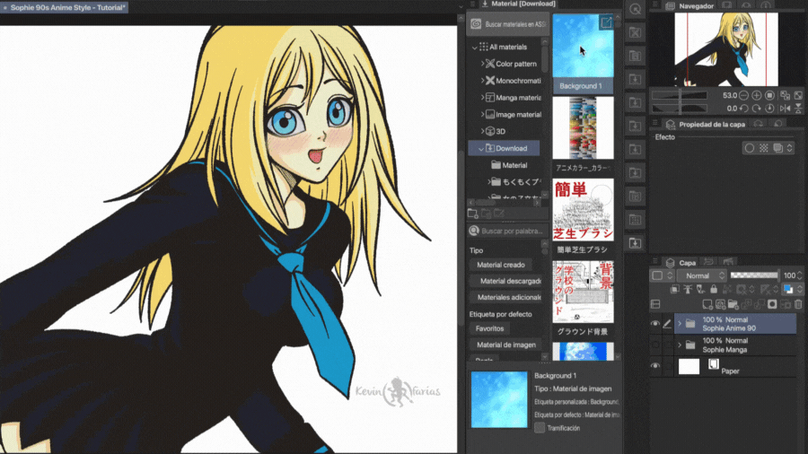Toggle Material de imagen tag filter
Image resolution: width=808 pixels, height=454 pixels.
505,345
